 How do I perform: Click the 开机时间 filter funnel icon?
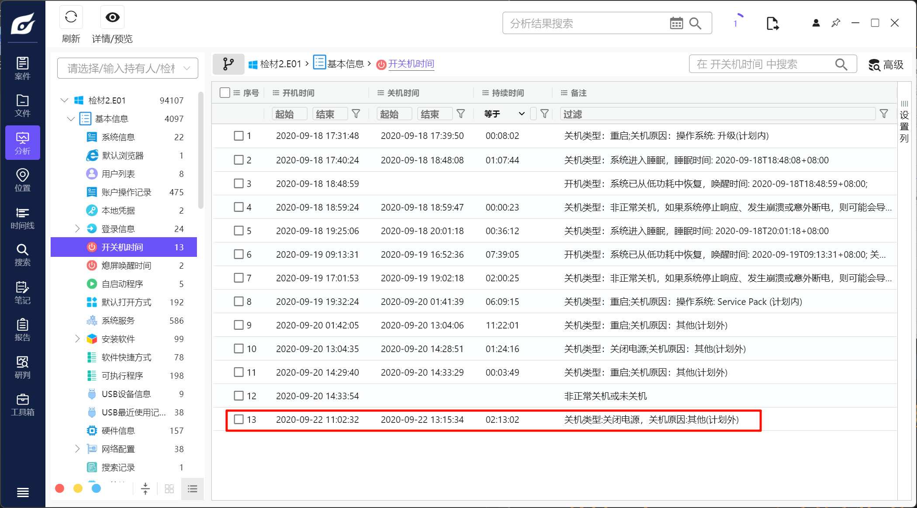point(356,114)
